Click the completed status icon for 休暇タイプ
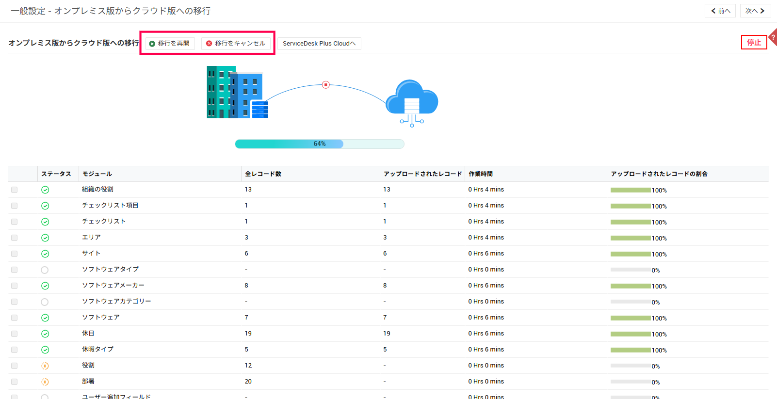Viewport: 777px width, 399px height. [45, 350]
